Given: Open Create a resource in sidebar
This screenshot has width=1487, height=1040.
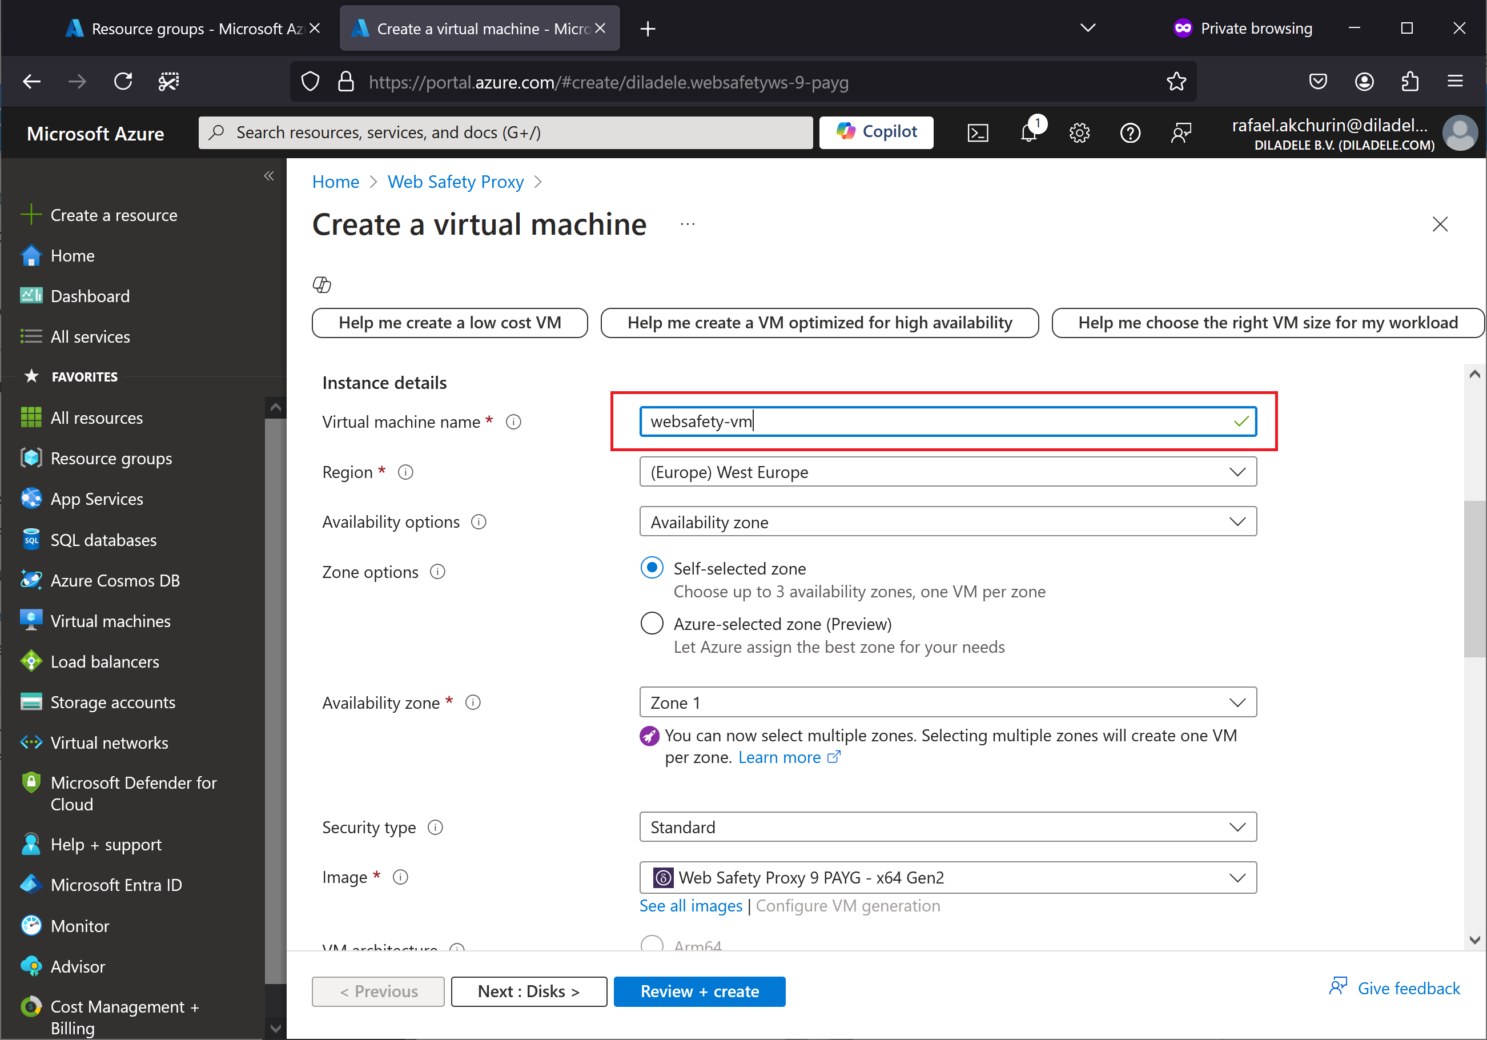Looking at the screenshot, I should [x=114, y=215].
